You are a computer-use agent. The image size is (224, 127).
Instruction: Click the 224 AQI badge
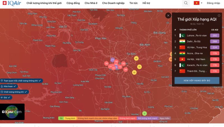tap(214, 47)
